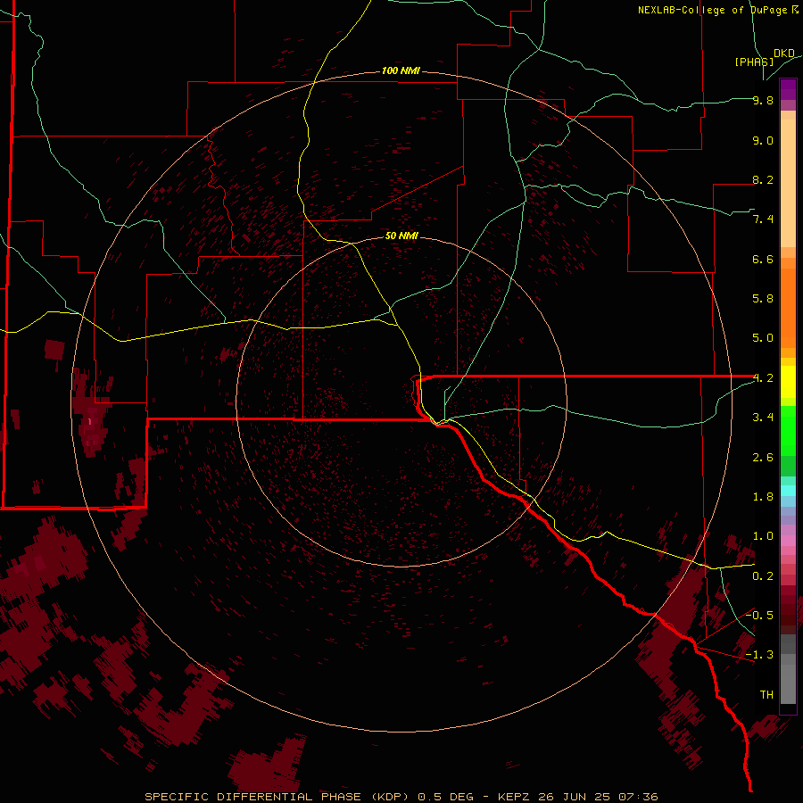
Task: Click the 6.6 scale value
Action: [x=763, y=259]
